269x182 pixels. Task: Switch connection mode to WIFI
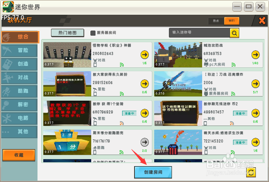(x=232, y=21)
